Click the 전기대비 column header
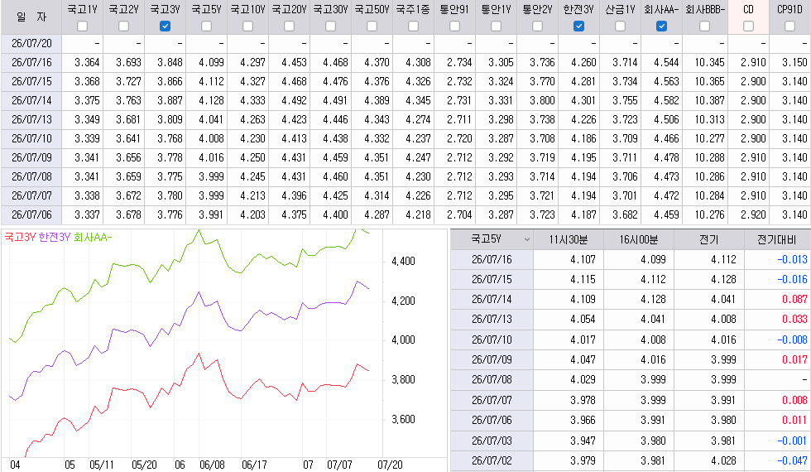Image resolution: width=811 pixels, height=472 pixels. [777, 239]
